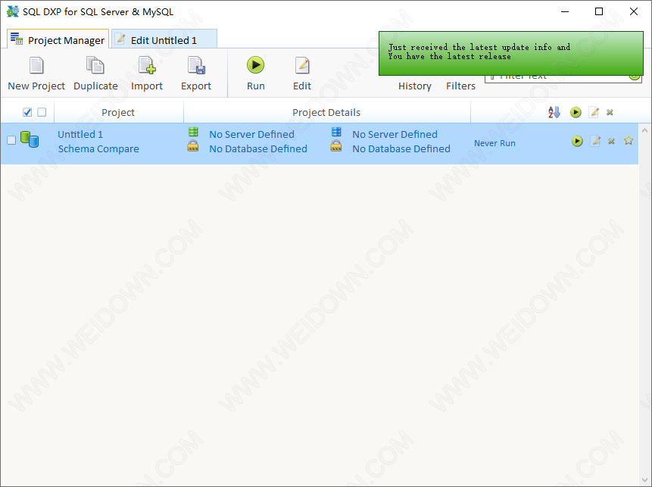Click the Never Run status text

point(494,143)
